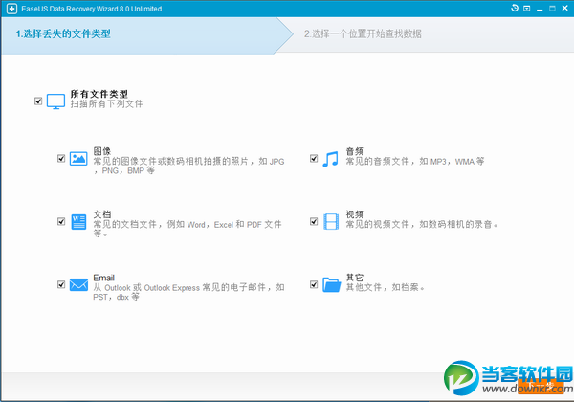This screenshot has width=574, height=402.
Task: Click the image description mentioning JPG
Action: [x=188, y=166]
